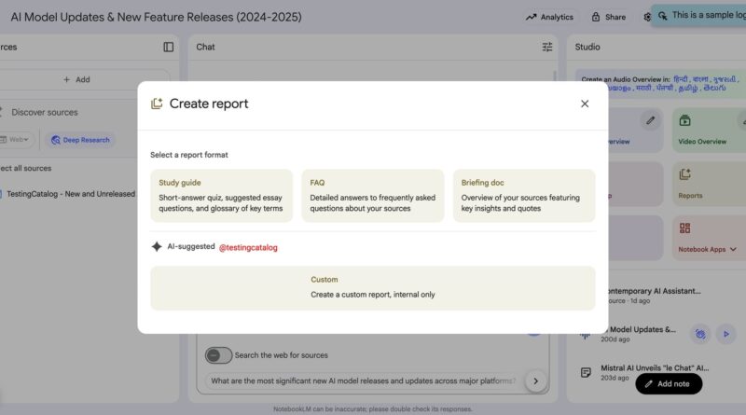The image size is (746, 415).
Task: Click the Add note button
Action: click(669, 383)
